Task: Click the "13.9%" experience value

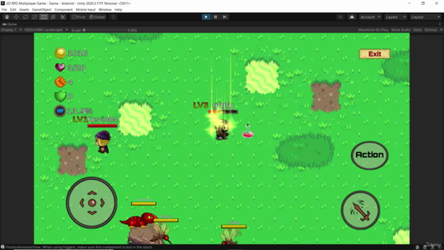Action: pyautogui.click(x=80, y=111)
